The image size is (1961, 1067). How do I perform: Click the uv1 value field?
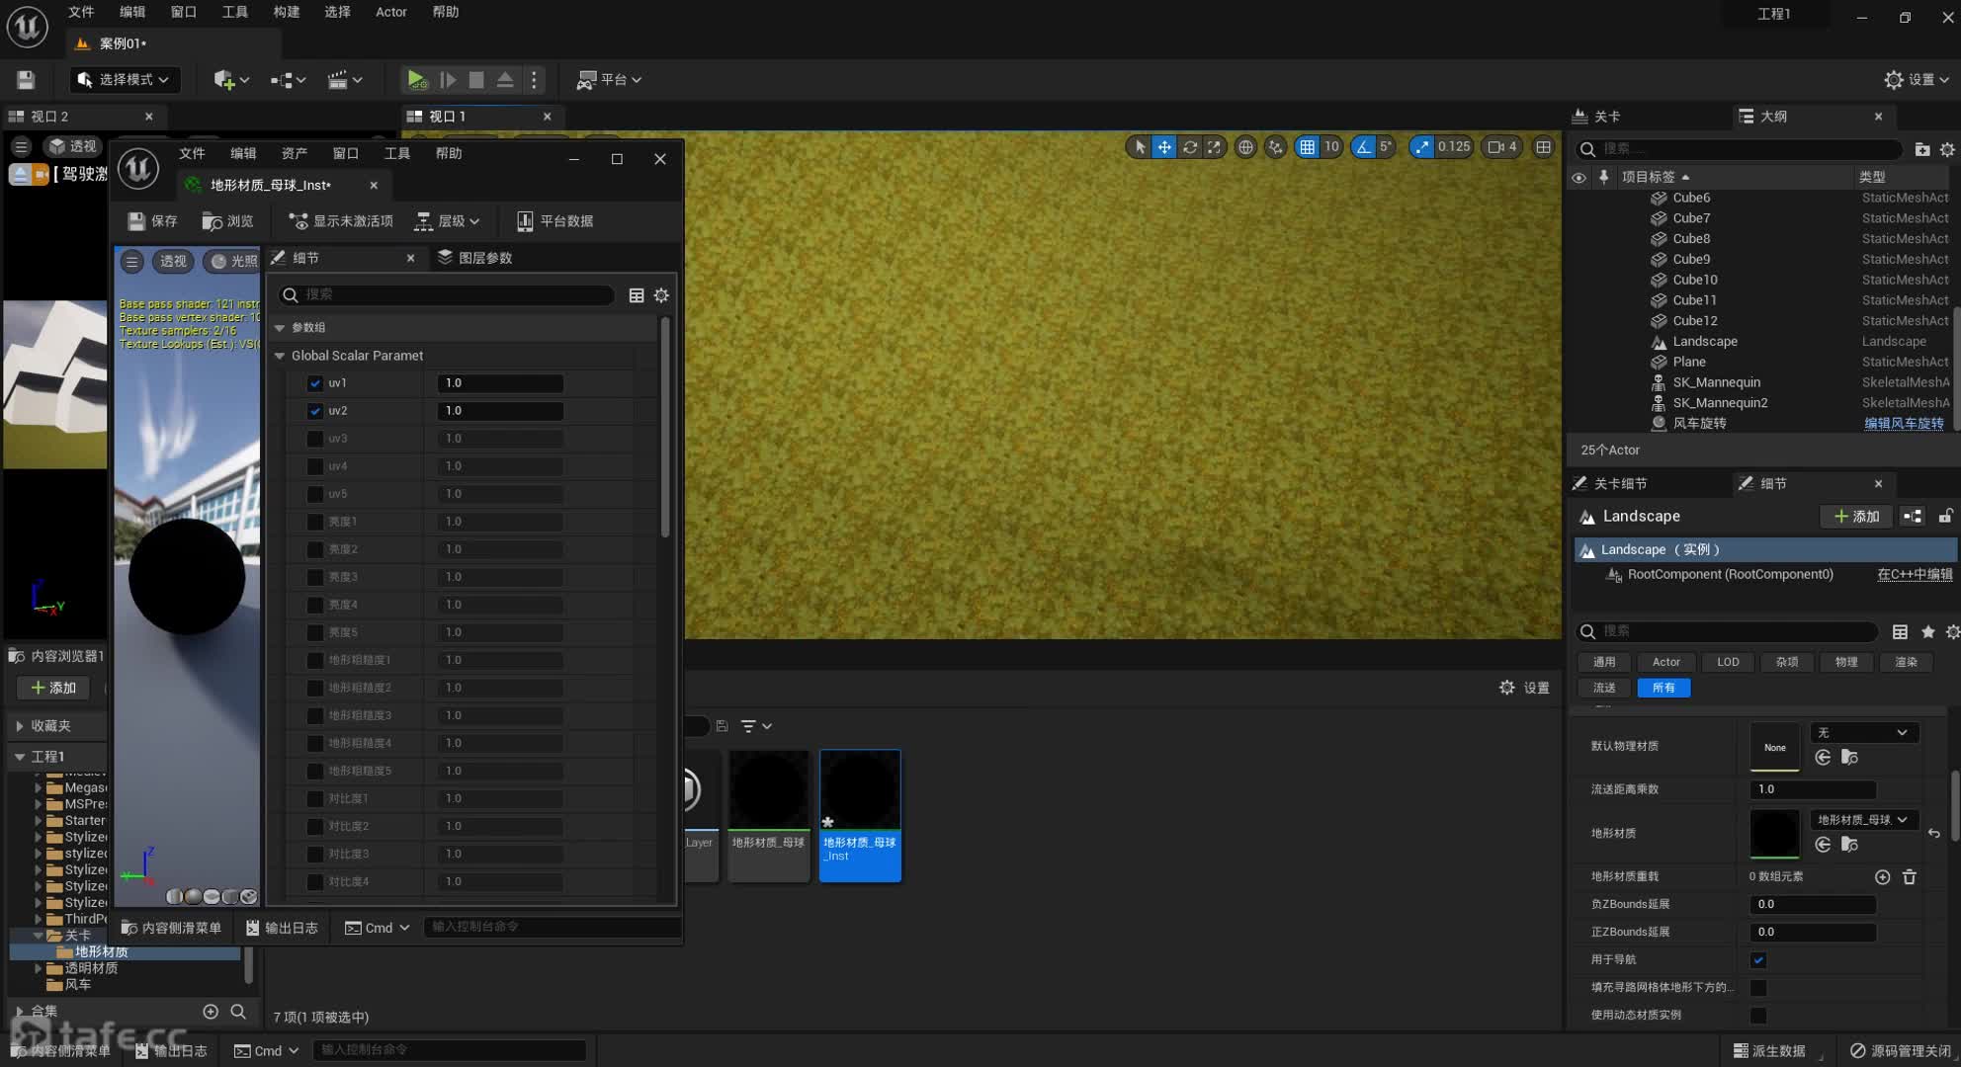500,383
